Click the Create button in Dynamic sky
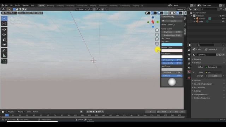The height and width of the screenshot is (127, 226). (x=172, y=21)
